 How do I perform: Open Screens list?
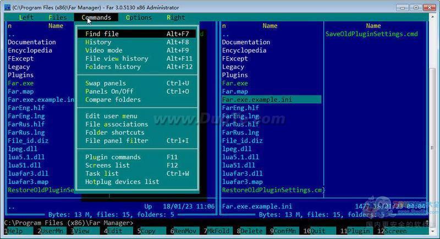tap(137, 165)
